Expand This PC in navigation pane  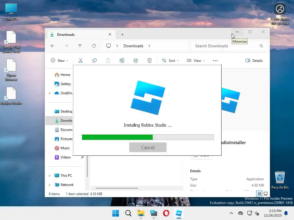coord(49,176)
